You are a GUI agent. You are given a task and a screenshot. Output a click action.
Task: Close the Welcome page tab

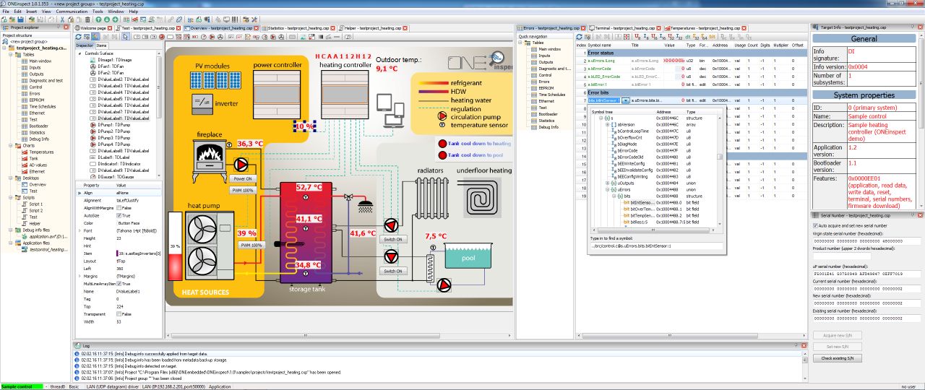click(x=109, y=27)
